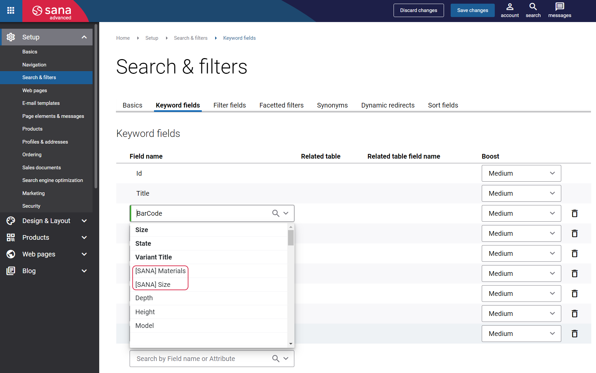Viewport: 596px width, 373px height.
Task: Select State option in dropdown list
Action: pos(208,243)
